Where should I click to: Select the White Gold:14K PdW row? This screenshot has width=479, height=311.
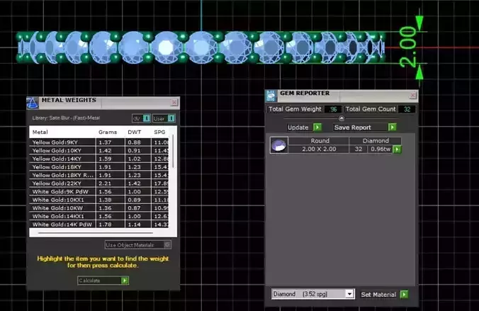(100, 225)
